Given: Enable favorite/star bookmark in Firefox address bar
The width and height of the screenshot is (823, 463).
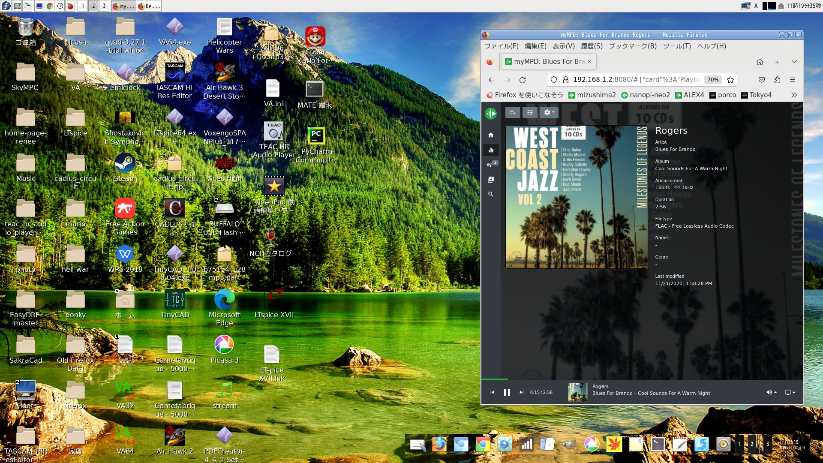Looking at the screenshot, I should [x=730, y=79].
